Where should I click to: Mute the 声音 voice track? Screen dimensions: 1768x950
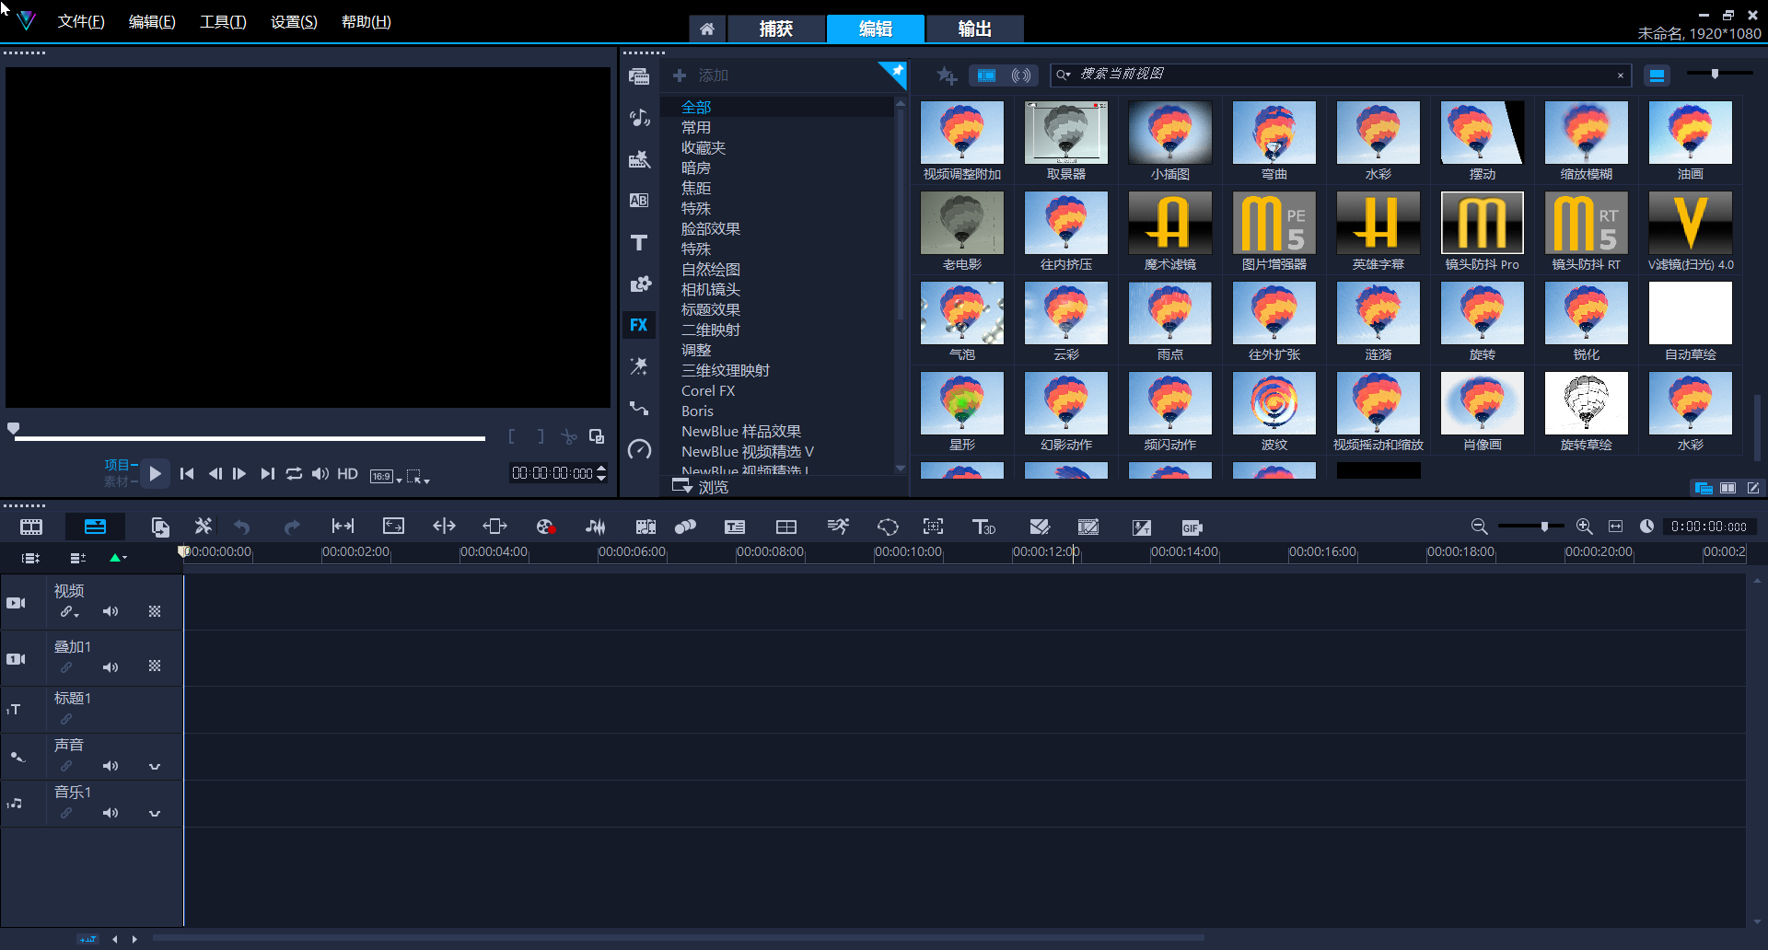coord(110,766)
